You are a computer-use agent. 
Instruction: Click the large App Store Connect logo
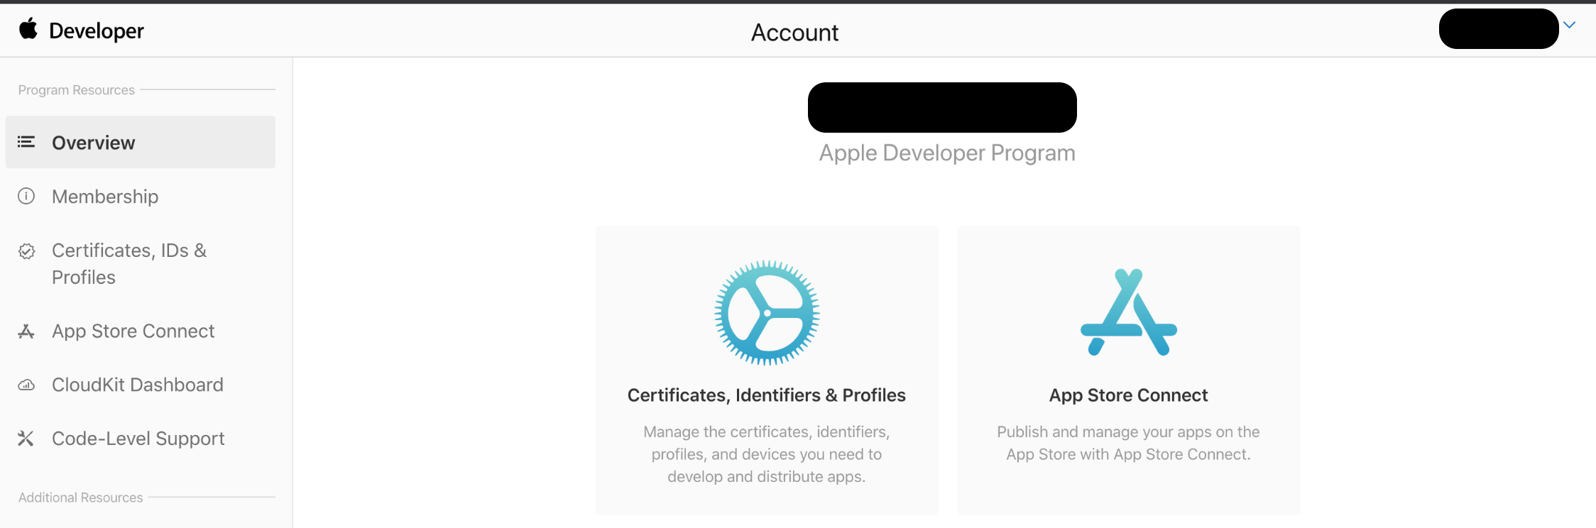click(1129, 312)
